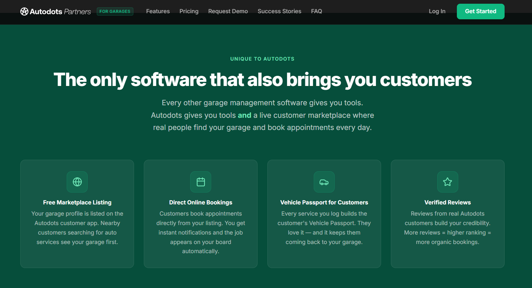Click the description starting "Your garage profile is listed"
Image resolution: width=532 pixels, height=288 pixels.
(77, 228)
